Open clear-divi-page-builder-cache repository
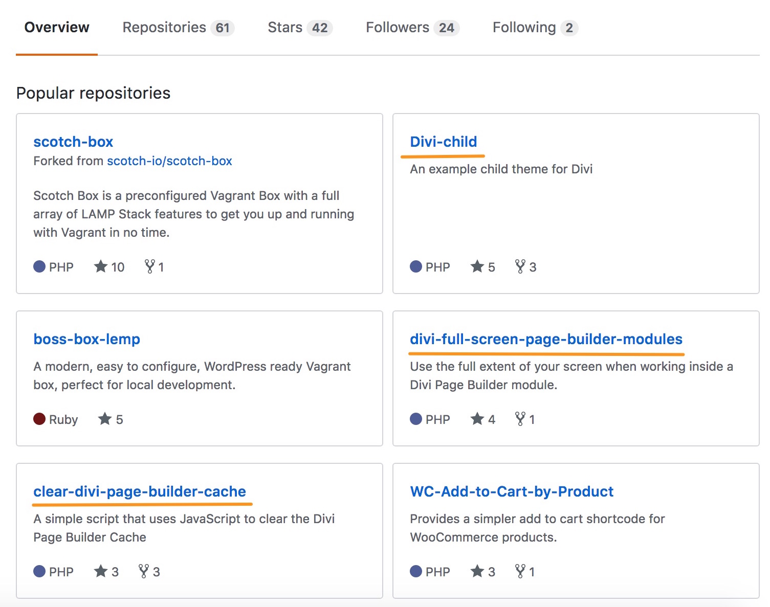This screenshot has height=607, width=770. (140, 491)
